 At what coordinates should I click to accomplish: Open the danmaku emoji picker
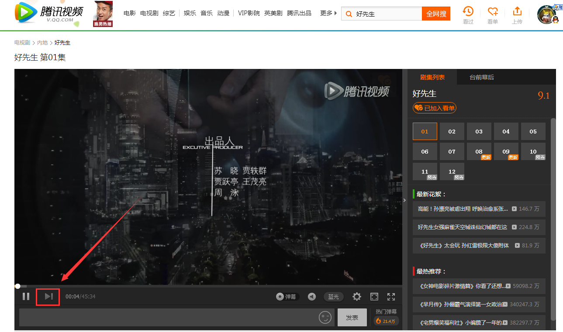click(x=325, y=318)
